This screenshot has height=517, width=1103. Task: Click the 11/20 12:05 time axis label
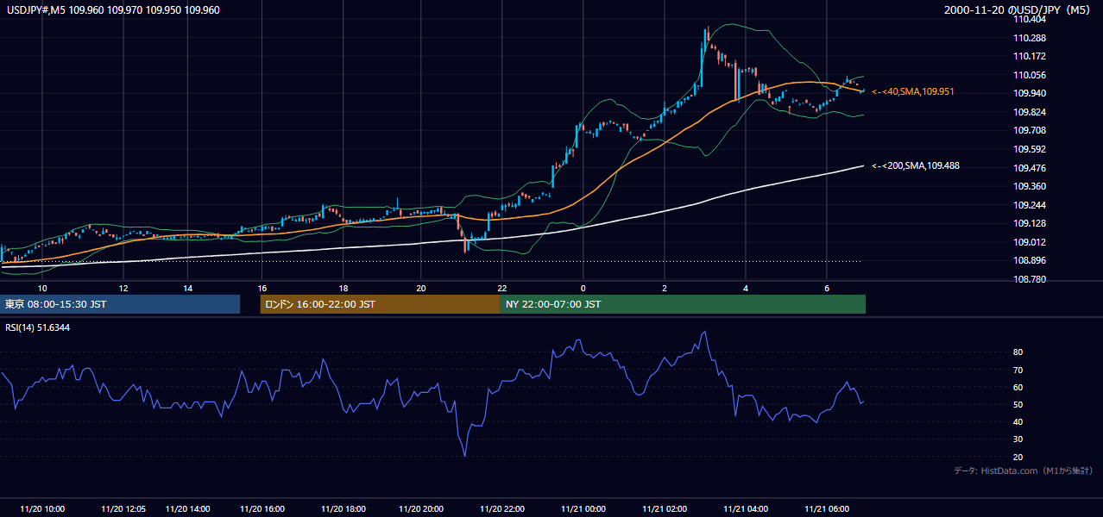click(123, 508)
